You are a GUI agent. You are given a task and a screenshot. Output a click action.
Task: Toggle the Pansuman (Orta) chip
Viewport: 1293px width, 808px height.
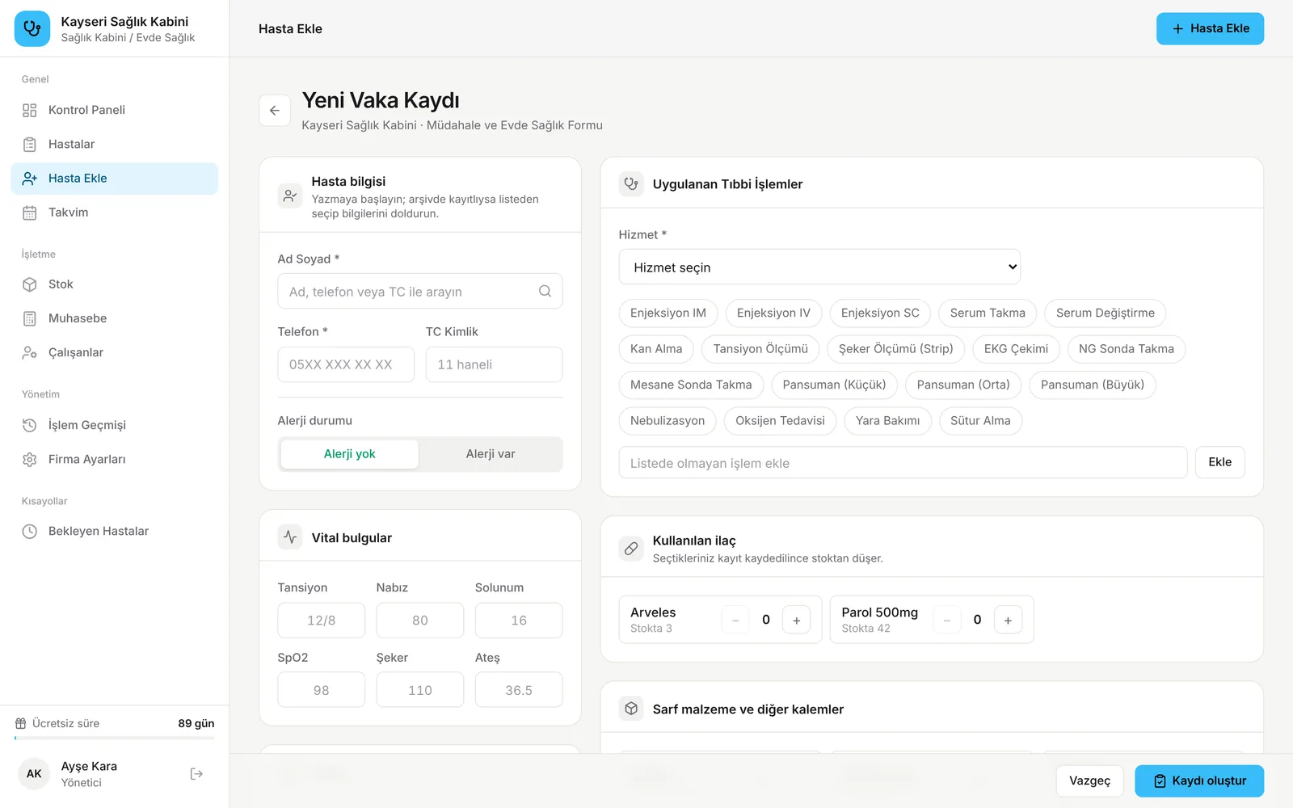point(963,385)
